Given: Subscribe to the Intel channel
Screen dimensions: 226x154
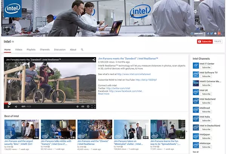Looking at the screenshot, I should (x=205, y=42).
